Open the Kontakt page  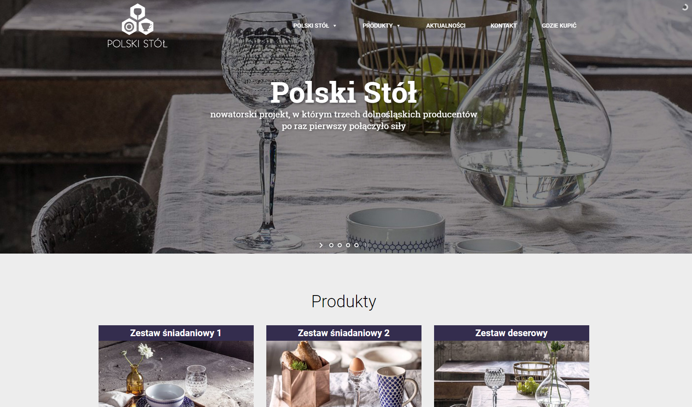pos(504,26)
